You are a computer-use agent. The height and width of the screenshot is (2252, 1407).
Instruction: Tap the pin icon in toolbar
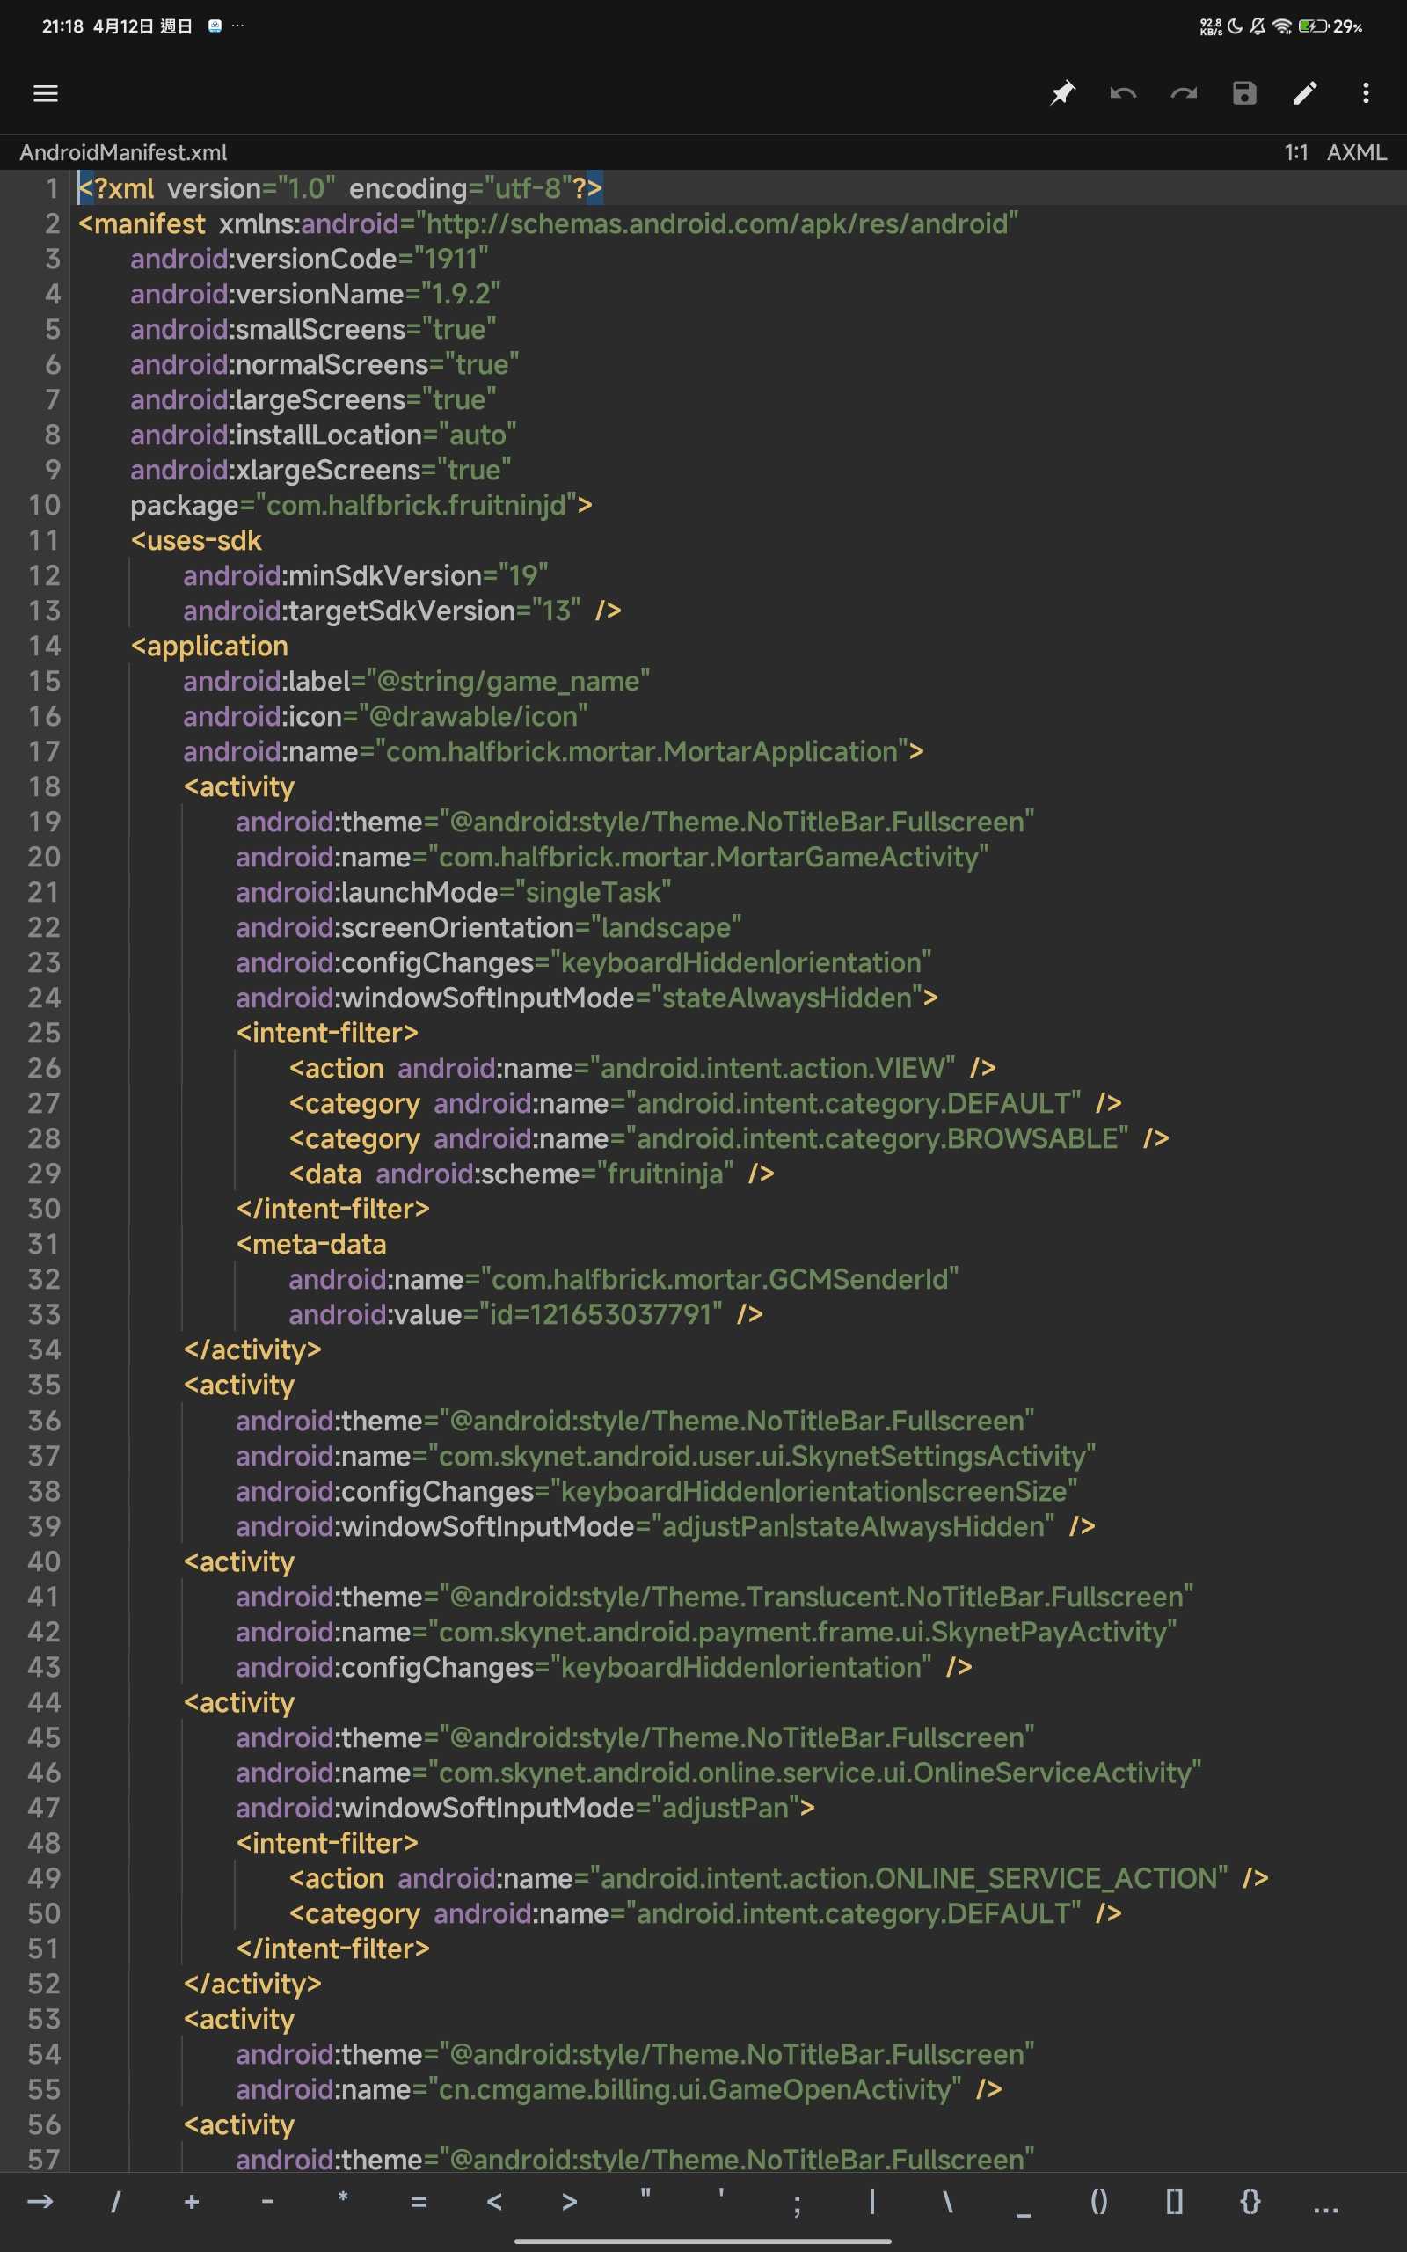point(1061,93)
